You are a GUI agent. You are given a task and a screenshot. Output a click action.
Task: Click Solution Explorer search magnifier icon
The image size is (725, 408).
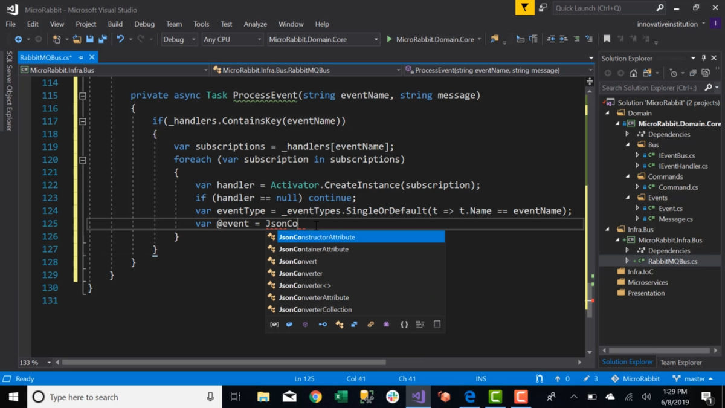(709, 88)
